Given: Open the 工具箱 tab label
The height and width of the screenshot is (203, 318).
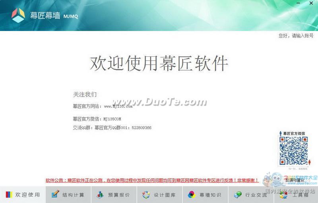Looking at the screenshot, I should pyautogui.click(x=301, y=195).
